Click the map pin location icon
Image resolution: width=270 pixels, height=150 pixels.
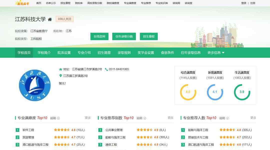[60, 76]
